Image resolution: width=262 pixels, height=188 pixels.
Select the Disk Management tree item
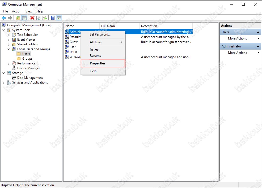click(x=30, y=78)
